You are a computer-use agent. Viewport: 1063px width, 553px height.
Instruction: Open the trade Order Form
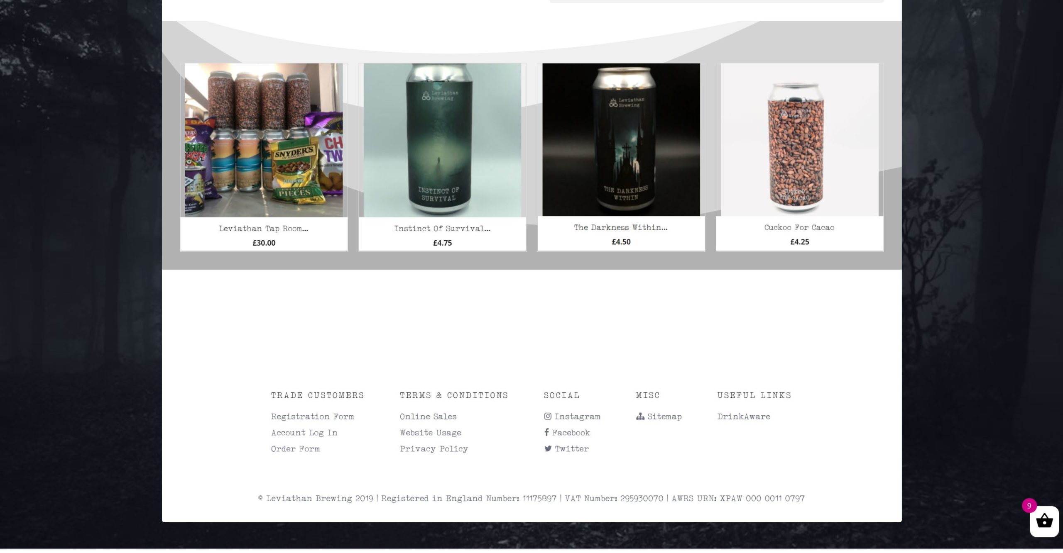[x=295, y=449]
